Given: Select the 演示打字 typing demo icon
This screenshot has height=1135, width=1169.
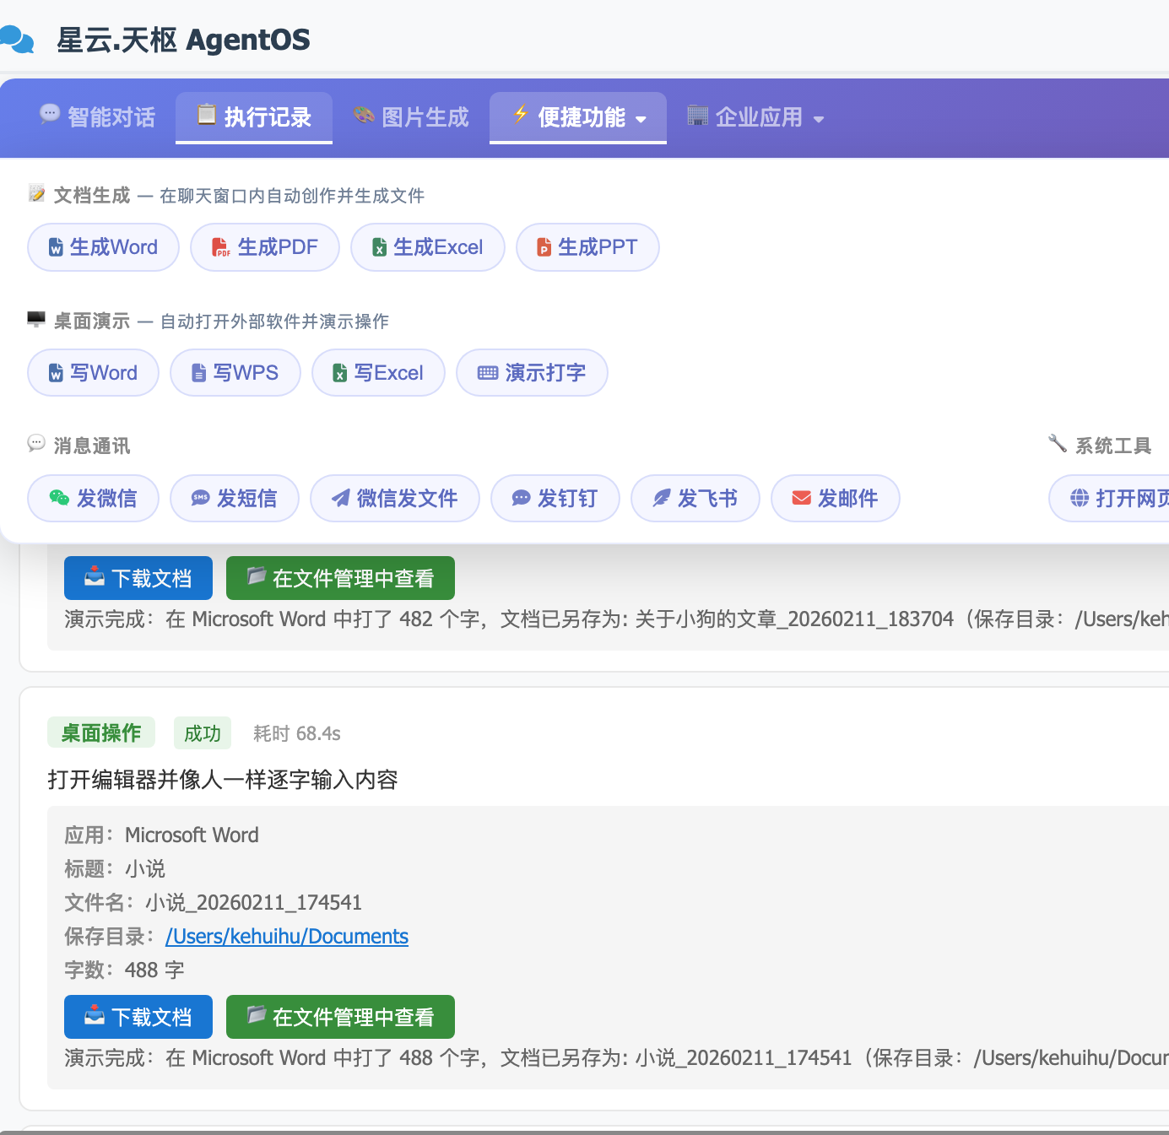Looking at the screenshot, I should point(488,372).
